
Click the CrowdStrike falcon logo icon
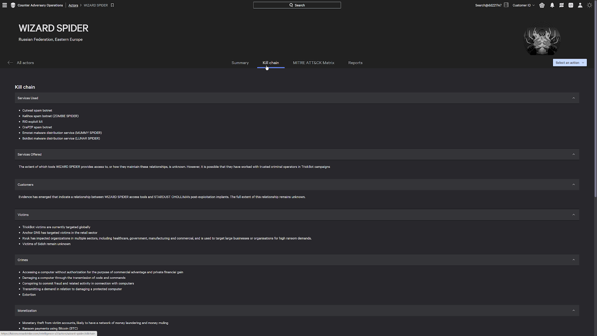[13, 5]
